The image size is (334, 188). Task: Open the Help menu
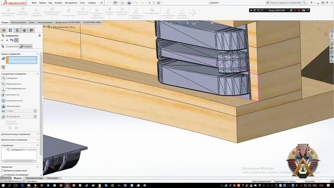click(x=92, y=3)
